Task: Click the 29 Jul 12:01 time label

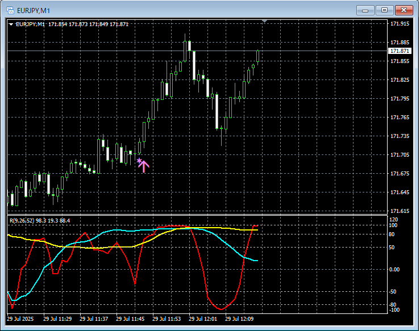Action: tap(203, 319)
